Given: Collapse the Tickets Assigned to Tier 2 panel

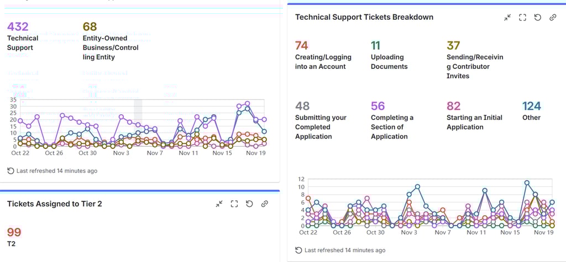Looking at the screenshot, I should pyautogui.click(x=219, y=204).
